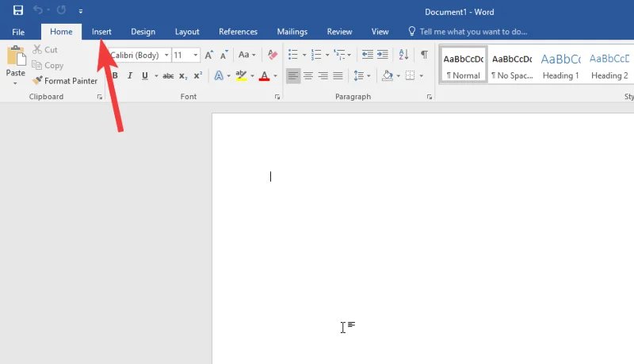Switch to the Insert tab
The height and width of the screenshot is (364, 634).
[101, 32]
